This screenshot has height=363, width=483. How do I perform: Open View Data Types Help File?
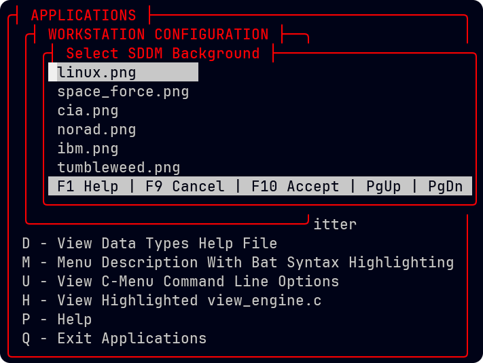[149, 244]
